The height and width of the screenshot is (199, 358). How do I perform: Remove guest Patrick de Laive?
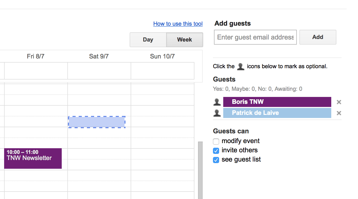(339, 113)
